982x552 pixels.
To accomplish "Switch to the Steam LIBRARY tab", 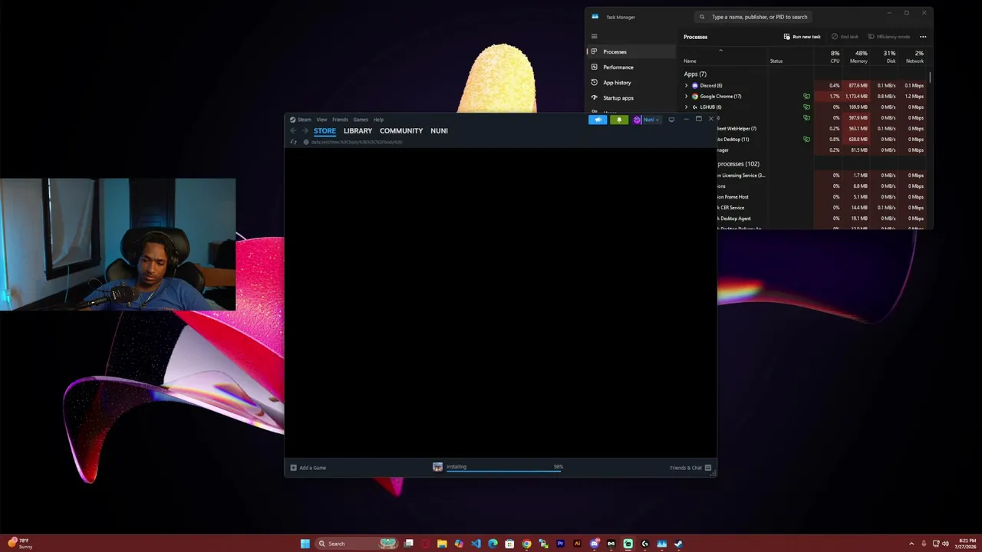I will click(x=358, y=131).
